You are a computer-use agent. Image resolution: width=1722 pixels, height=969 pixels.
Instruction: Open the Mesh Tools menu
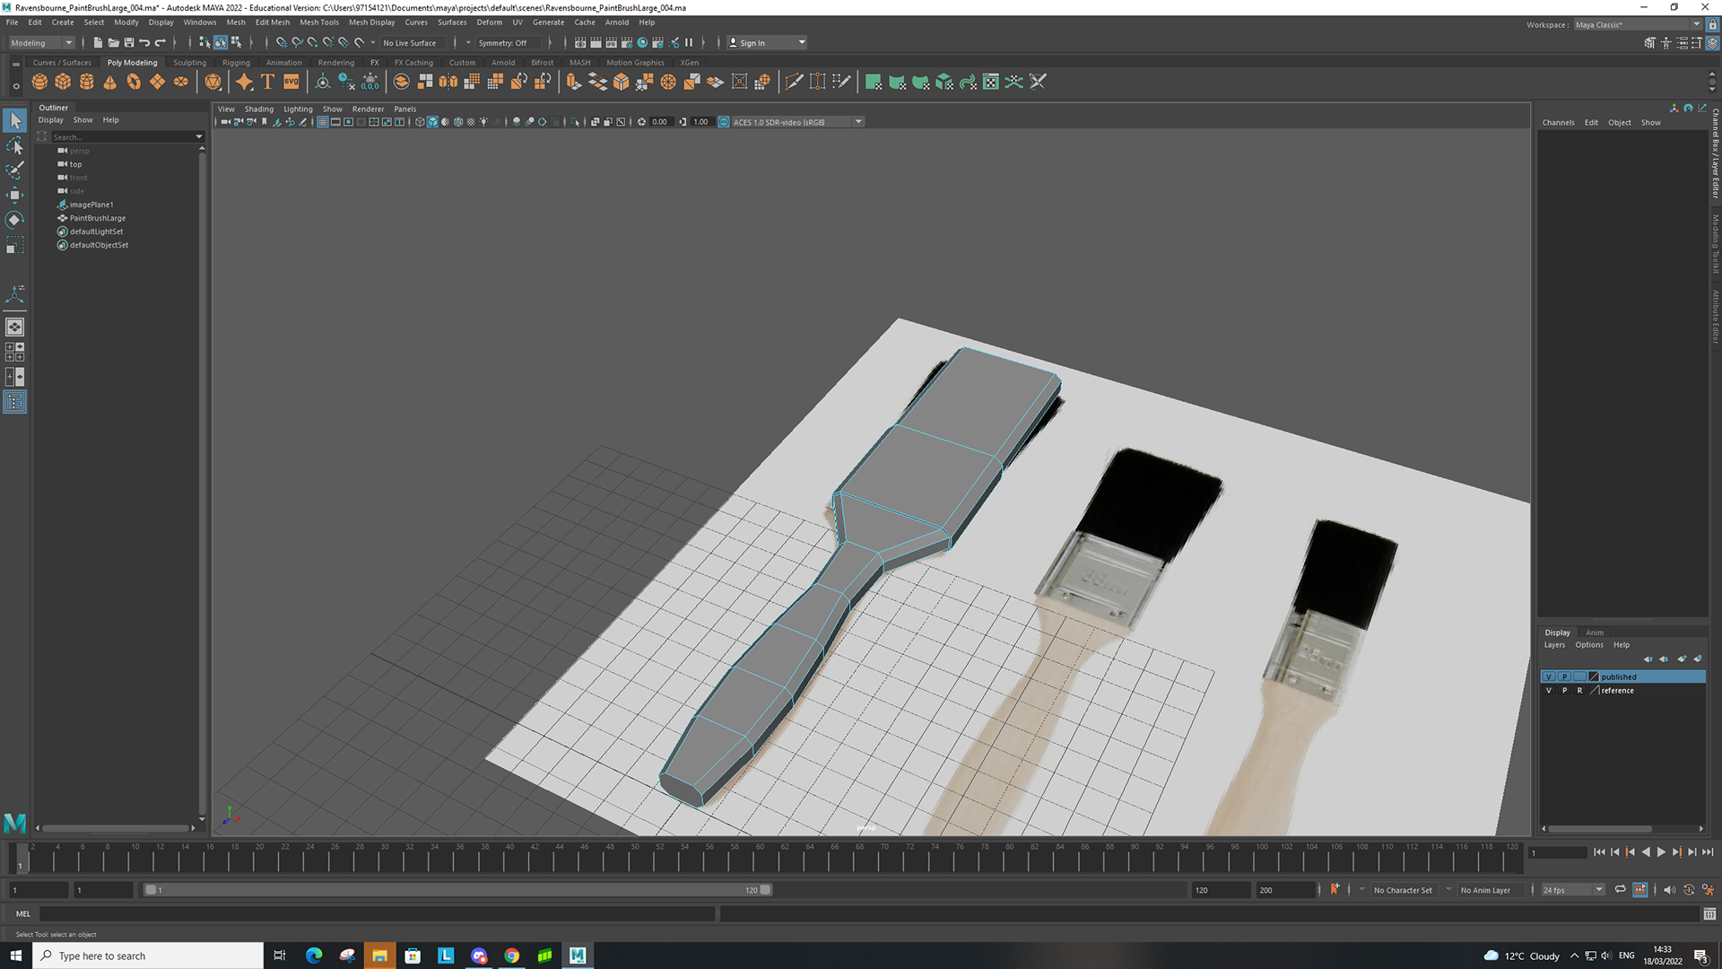pos(318,22)
